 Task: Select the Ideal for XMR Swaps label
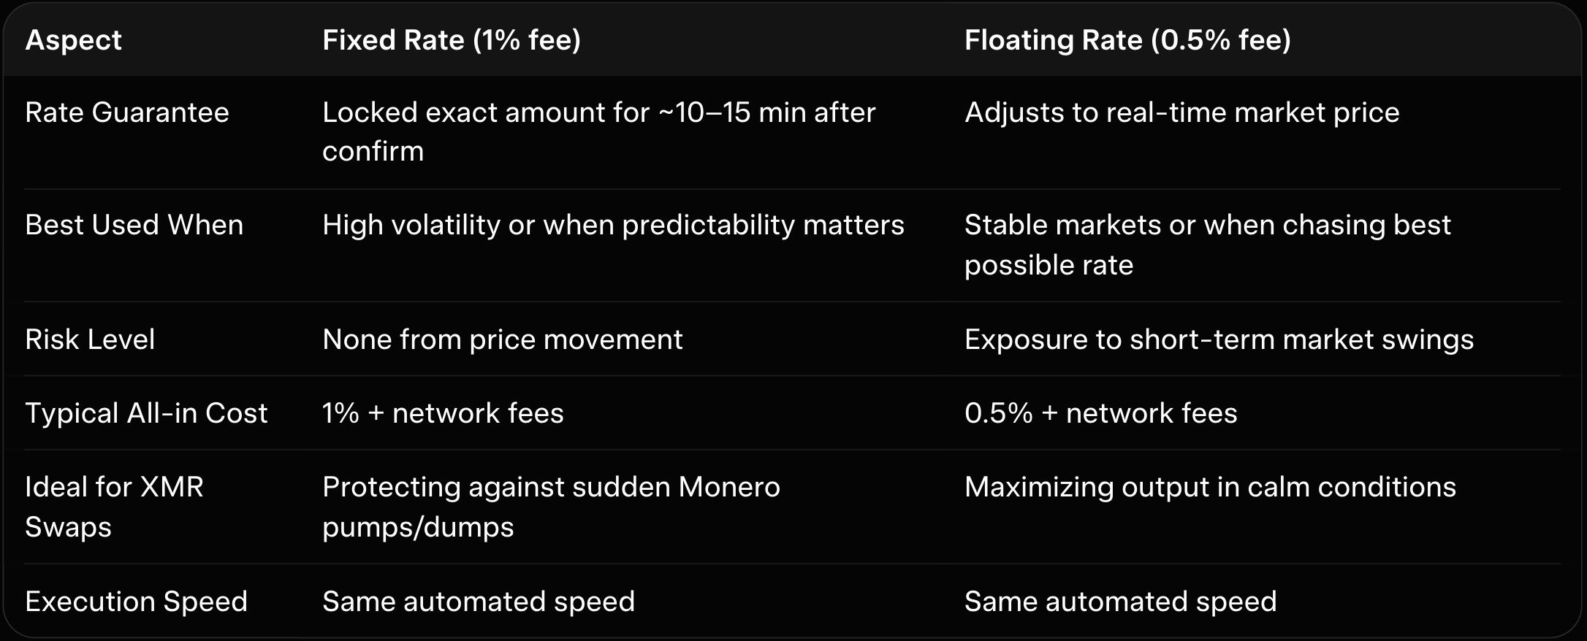(114, 506)
